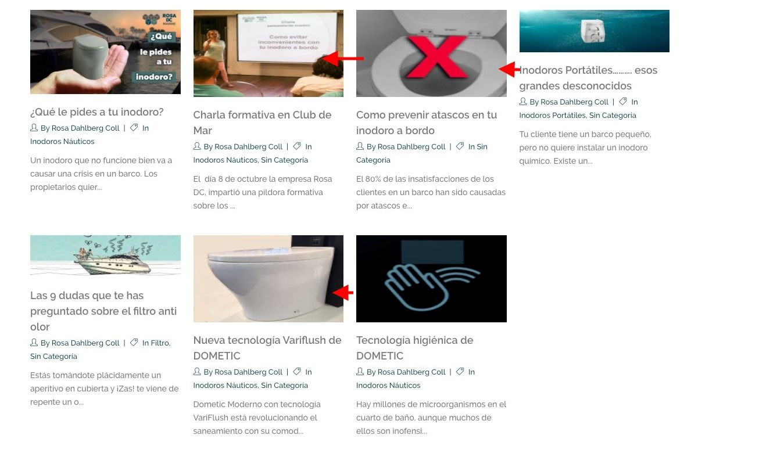Click the glowing hand wave icon image
Viewport: 759px width, 453px height.
pyautogui.click(x=431, y=279)
